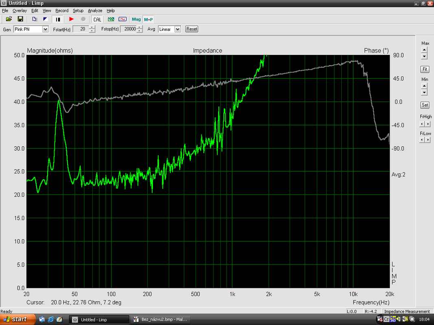Click the red waveform measurement setup icon

point(122,19)
